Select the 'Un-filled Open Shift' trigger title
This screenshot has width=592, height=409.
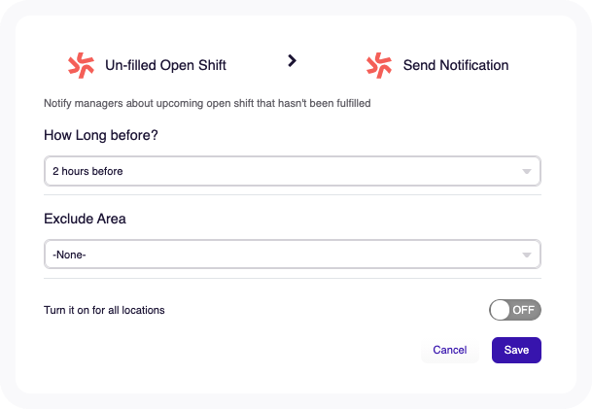click(165, 65)
